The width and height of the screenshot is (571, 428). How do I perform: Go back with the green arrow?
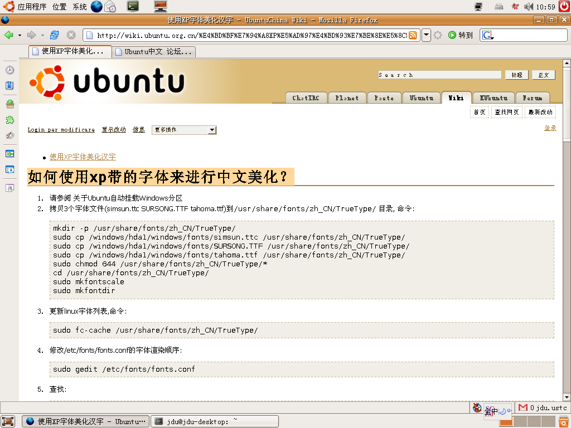9,35
